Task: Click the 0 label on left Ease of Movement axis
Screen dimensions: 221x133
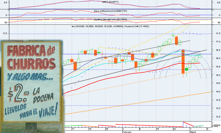Action: (x=6, y=15)
